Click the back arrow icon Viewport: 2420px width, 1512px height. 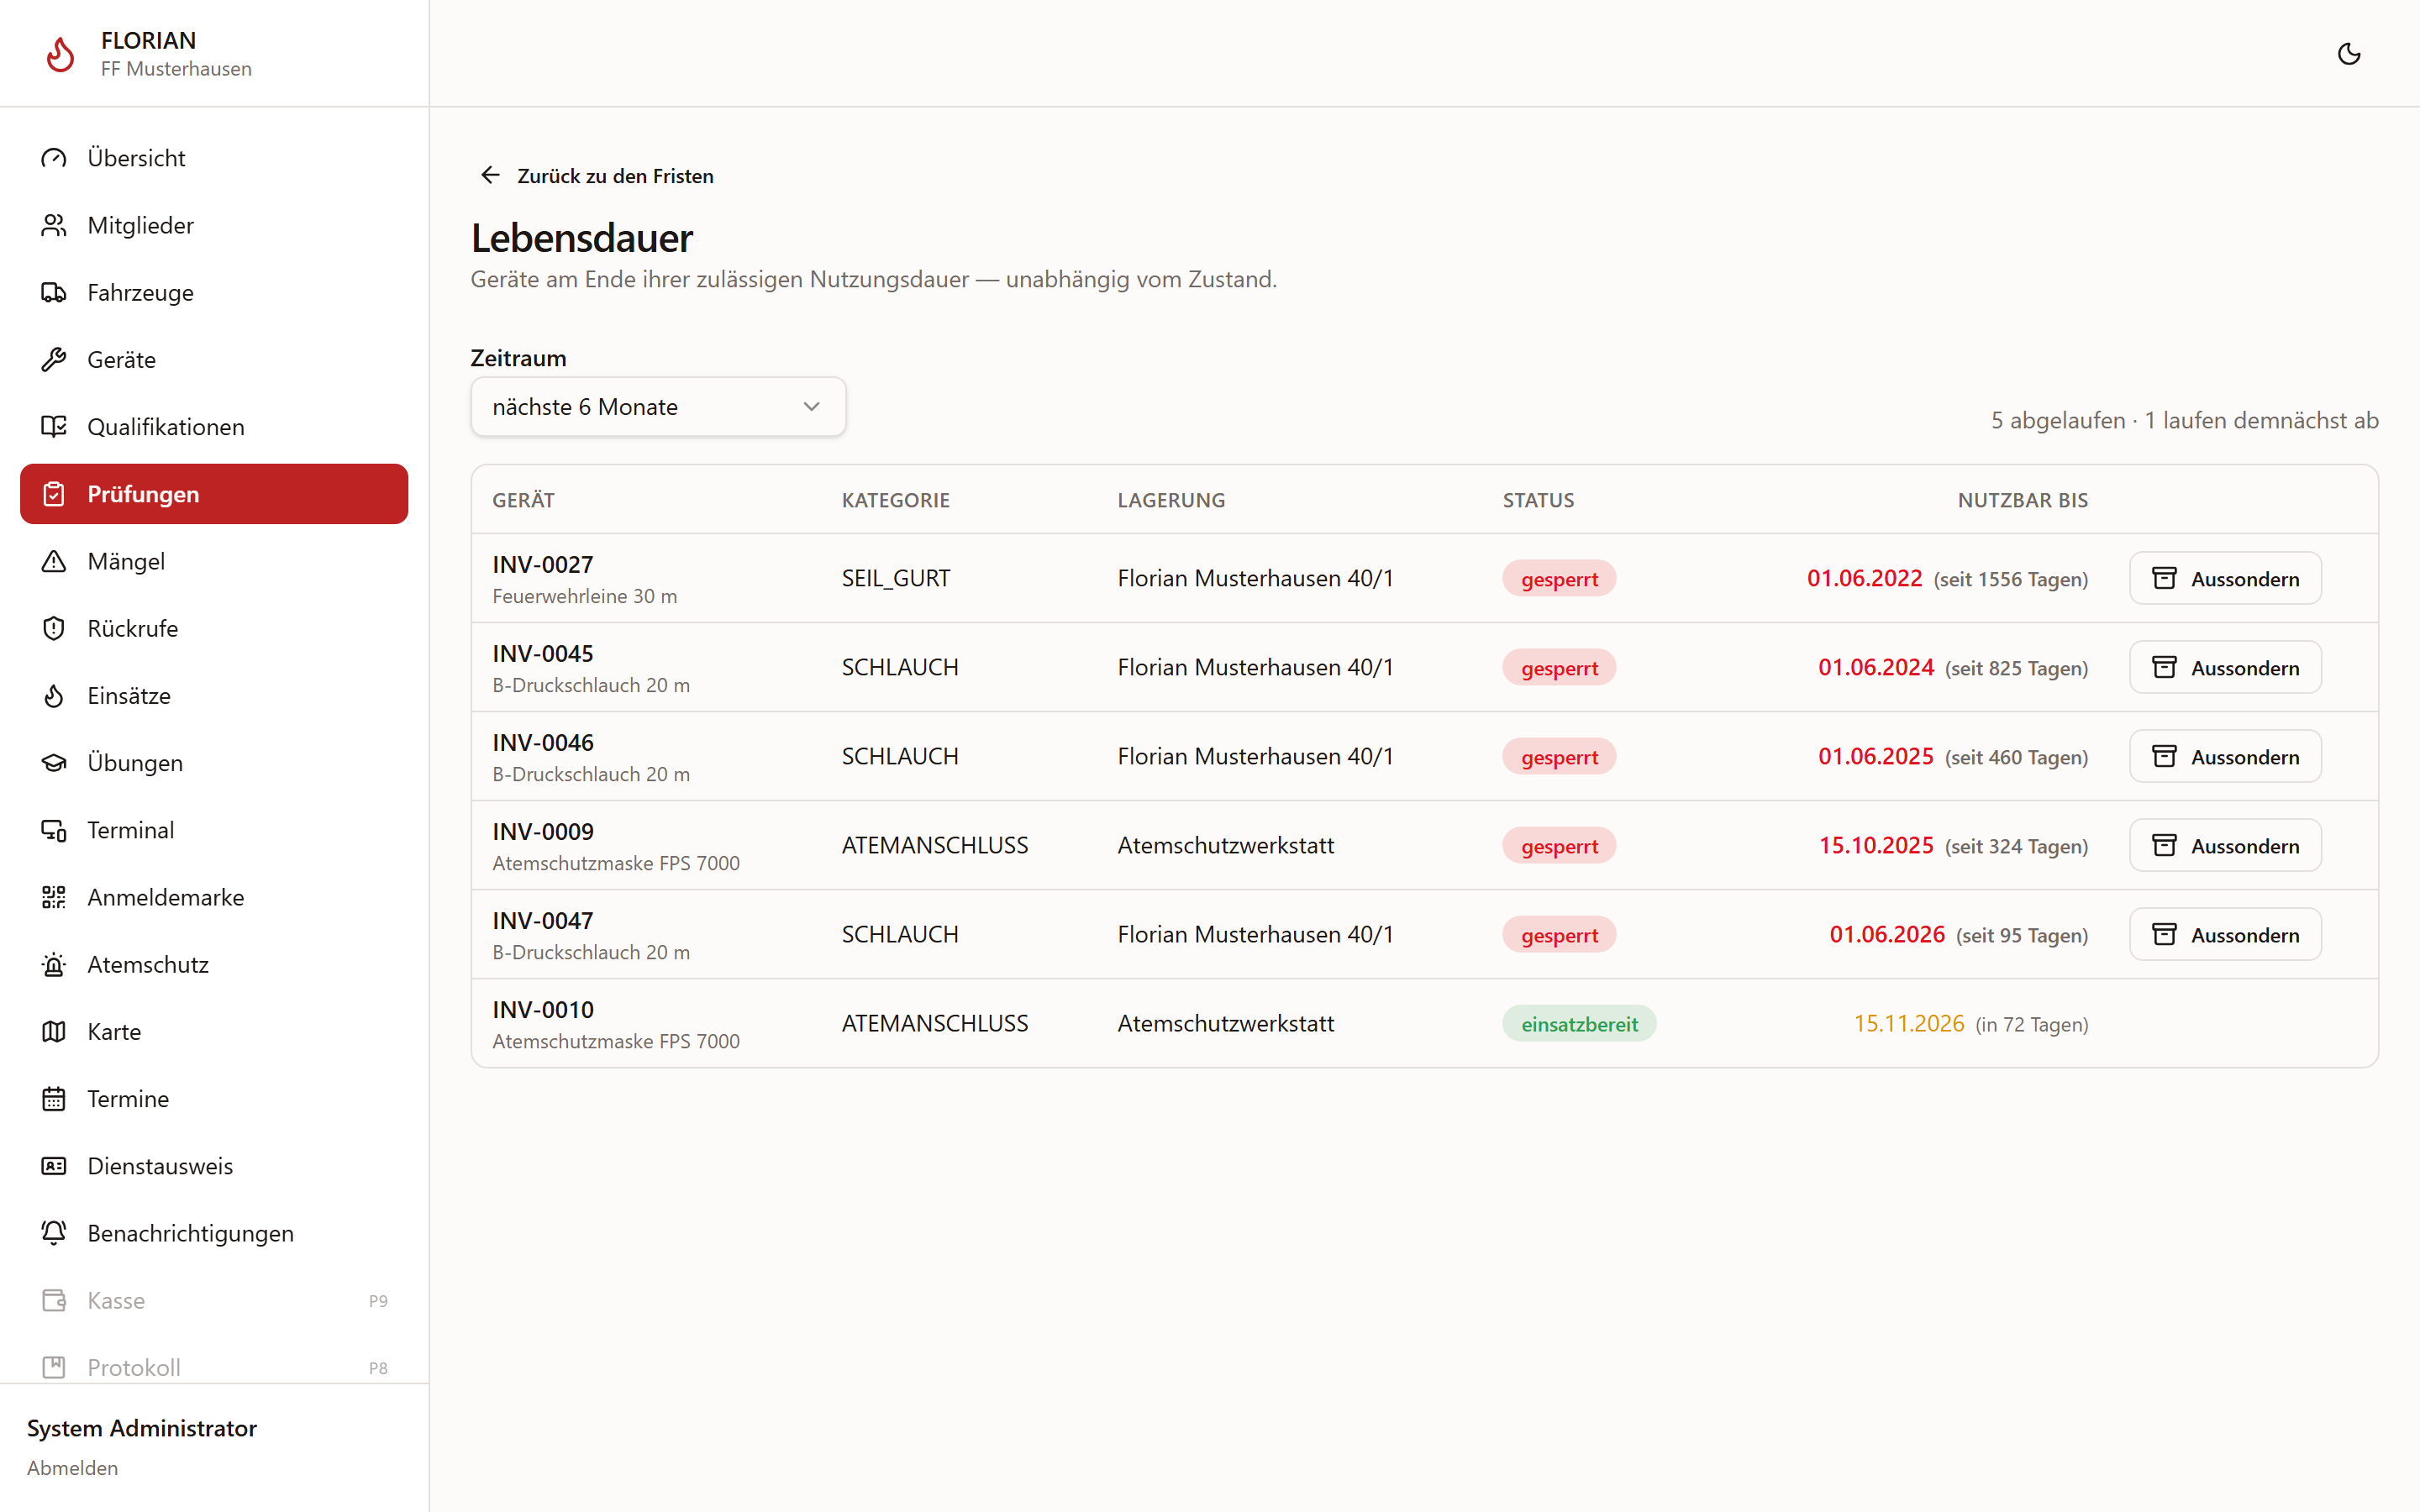point(490,175)
